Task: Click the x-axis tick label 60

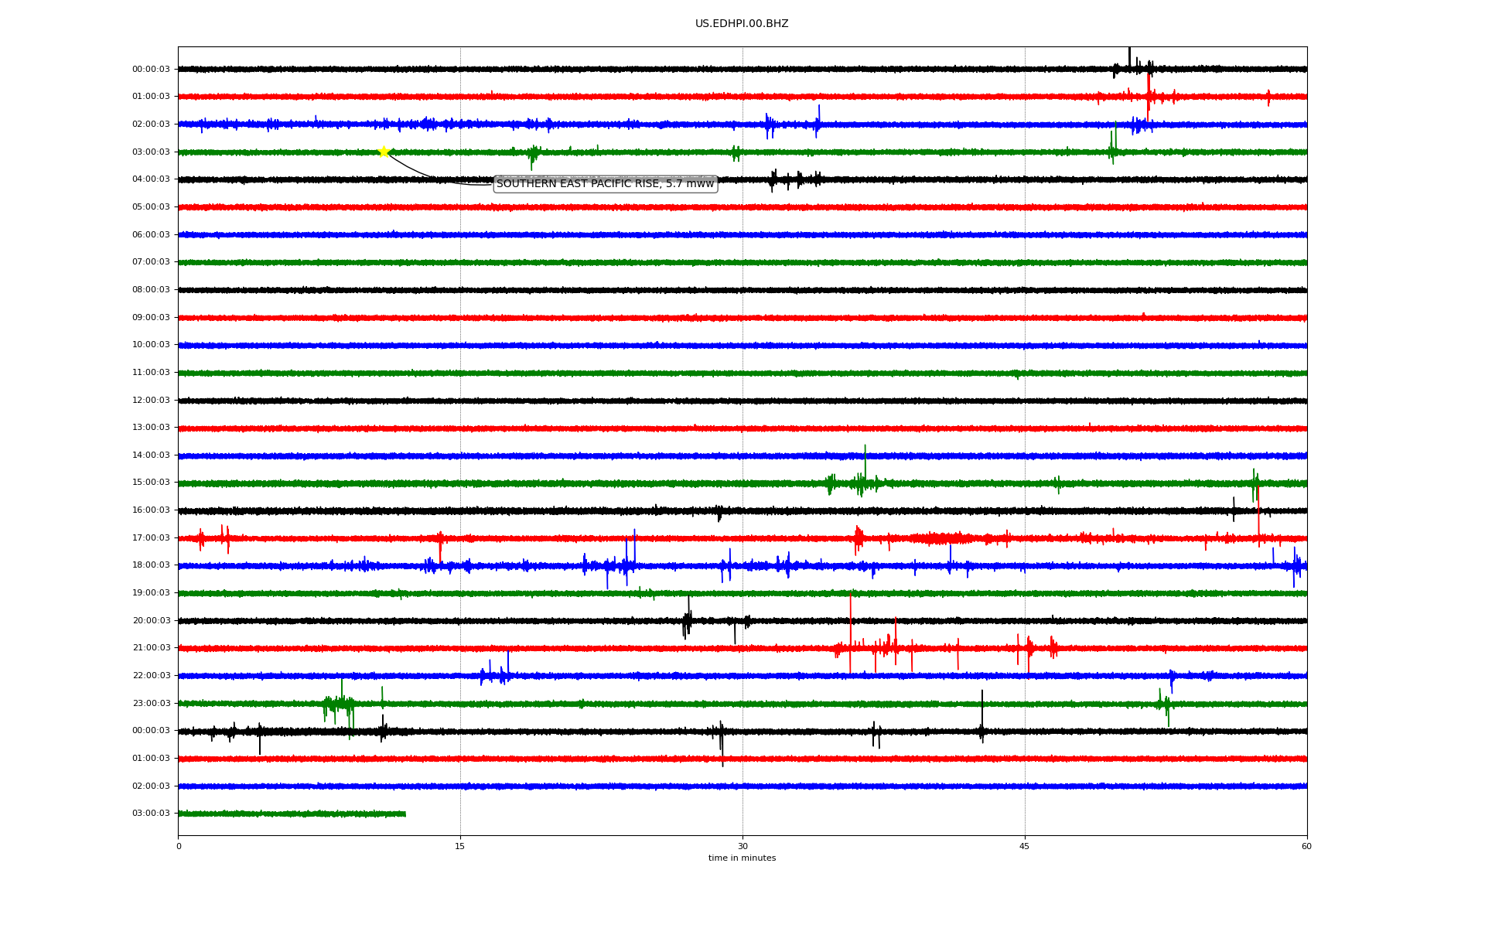Action: click(1306, 846)
